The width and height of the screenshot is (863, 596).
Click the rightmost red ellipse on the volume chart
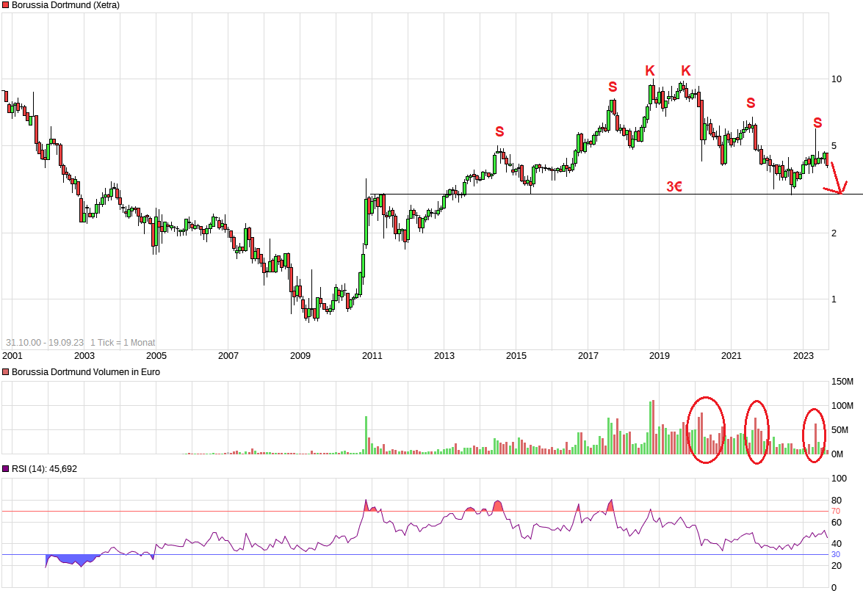click(814, 435)
